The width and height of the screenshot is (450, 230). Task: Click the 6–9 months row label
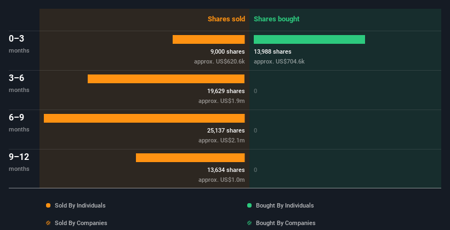(19, 123)
